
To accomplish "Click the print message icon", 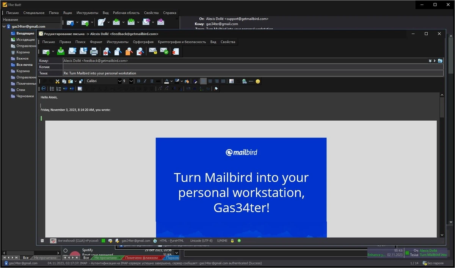I will (x=94, y=52).
